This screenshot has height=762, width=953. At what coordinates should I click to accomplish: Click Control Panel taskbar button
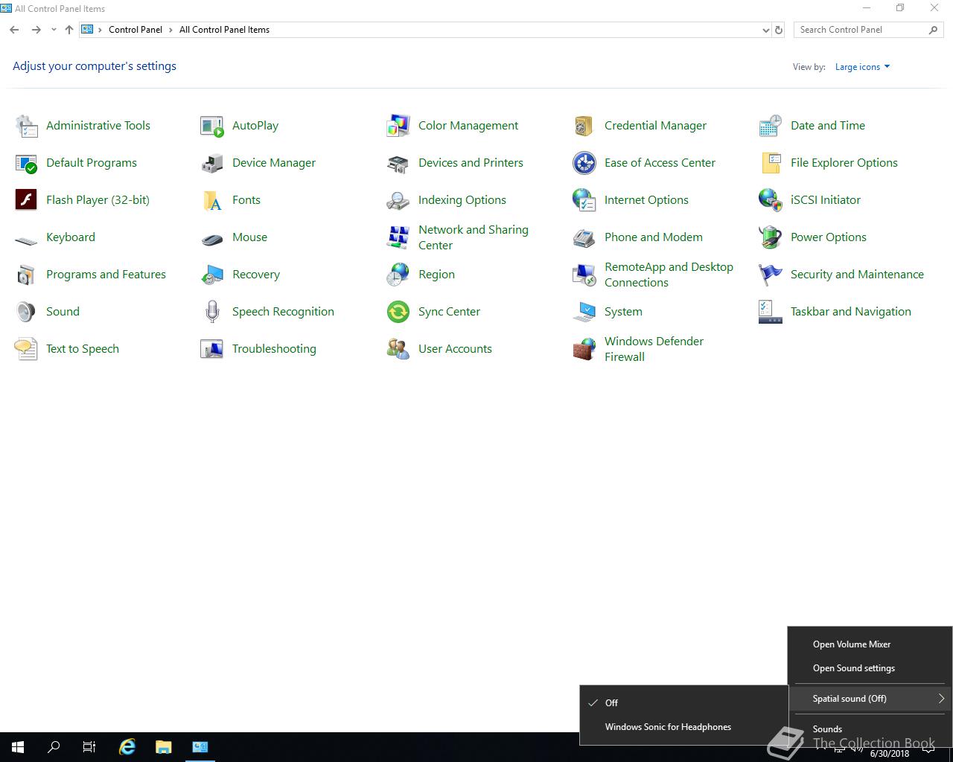click(x=200, y=747)
